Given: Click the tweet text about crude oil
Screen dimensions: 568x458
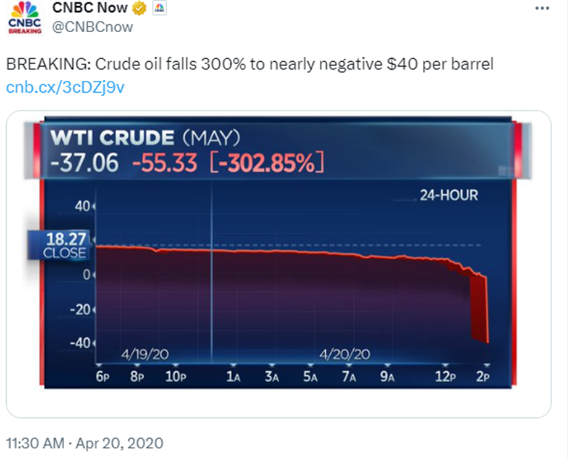Looking at the screenshot, I should click(249, 64).
